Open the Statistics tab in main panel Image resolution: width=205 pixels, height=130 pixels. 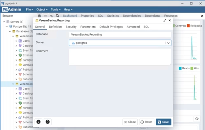113,16
